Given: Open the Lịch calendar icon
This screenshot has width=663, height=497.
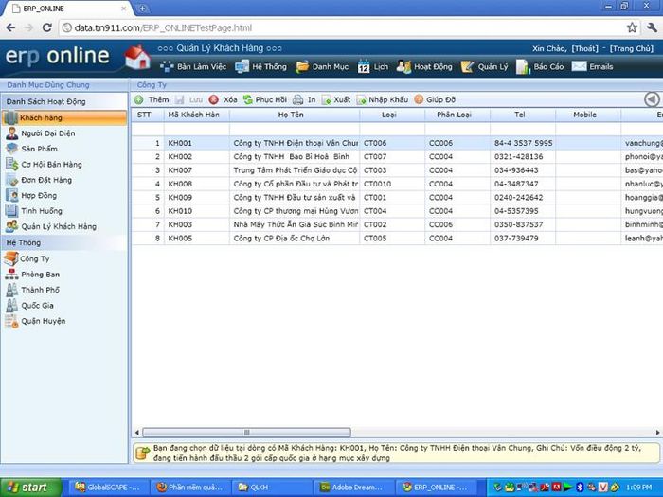Looking at the screenshot, I should click(363, 67).
